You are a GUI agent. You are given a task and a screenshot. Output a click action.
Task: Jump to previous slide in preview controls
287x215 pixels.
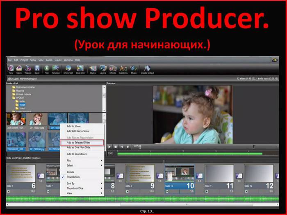pos(122,147)
